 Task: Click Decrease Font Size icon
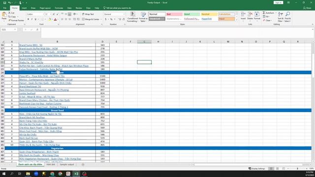click(x=57, y=14)
